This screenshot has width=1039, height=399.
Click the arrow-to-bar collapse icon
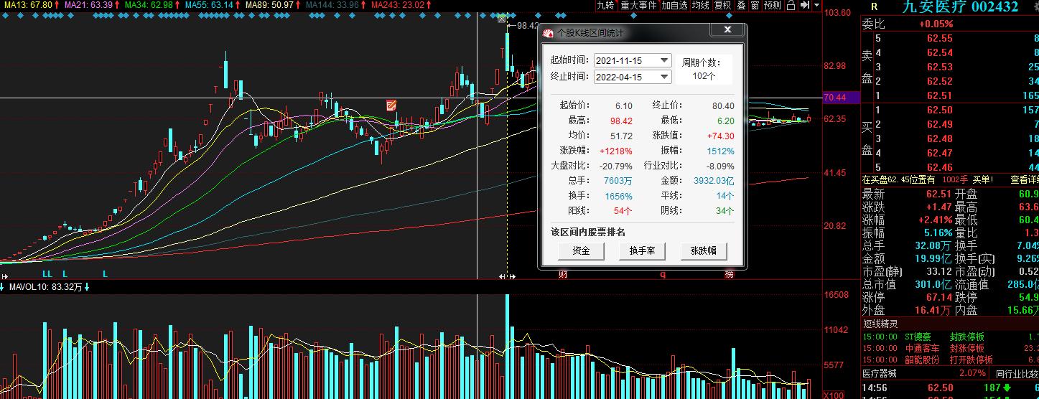coord(805,5)
